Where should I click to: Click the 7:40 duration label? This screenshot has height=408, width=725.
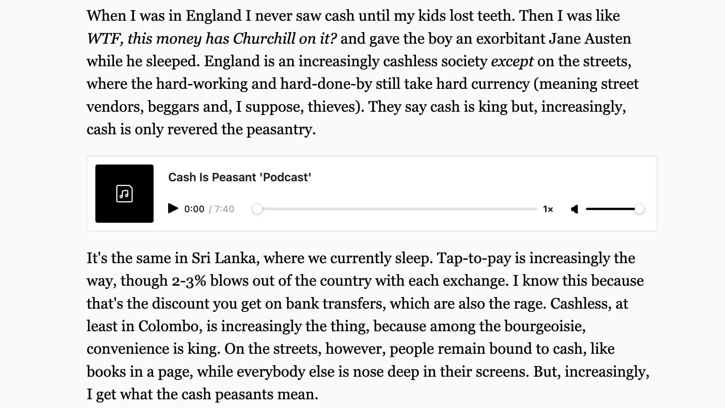click(x=224, y=209)
